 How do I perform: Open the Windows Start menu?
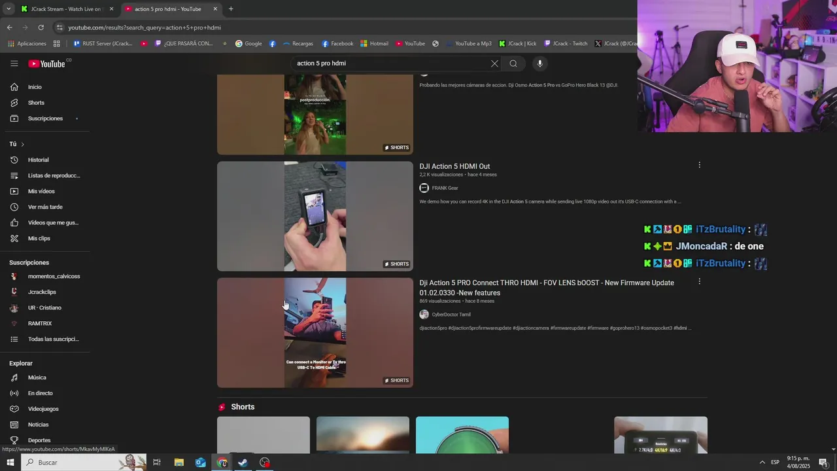pyautogui.click(x=10, y=462)
